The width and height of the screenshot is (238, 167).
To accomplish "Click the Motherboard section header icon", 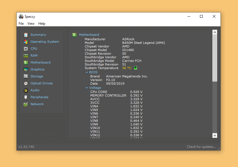I will 74,35.
